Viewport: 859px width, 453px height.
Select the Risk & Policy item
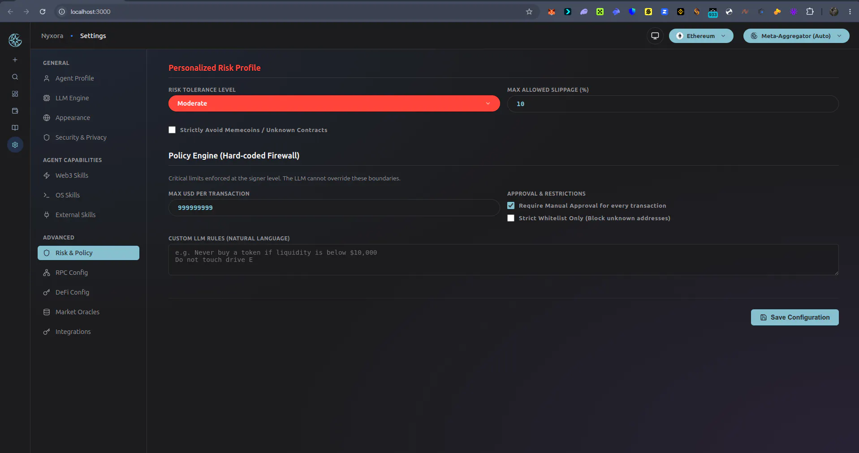coord(88,253)
